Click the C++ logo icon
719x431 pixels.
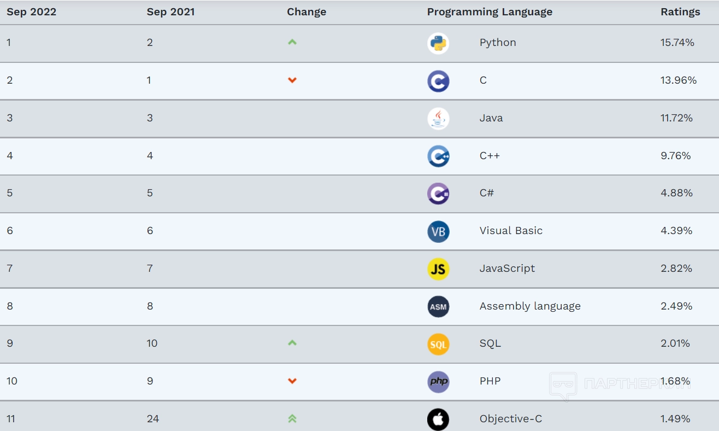click(438, 156)
